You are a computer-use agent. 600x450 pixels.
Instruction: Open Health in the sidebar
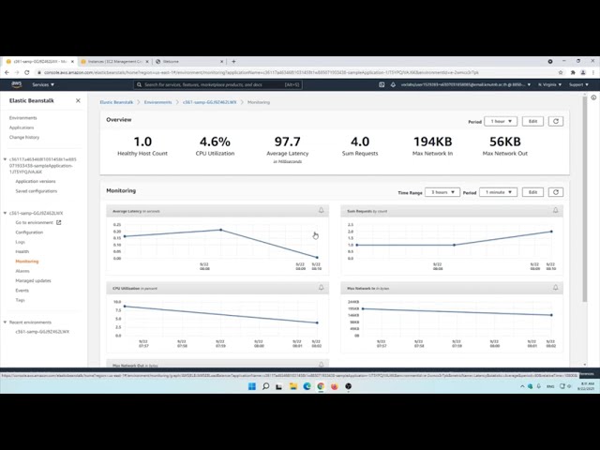point(22,251)
